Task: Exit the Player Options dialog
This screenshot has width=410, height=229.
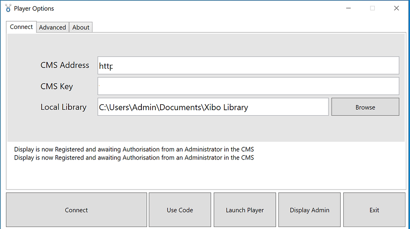Action: 374,210
